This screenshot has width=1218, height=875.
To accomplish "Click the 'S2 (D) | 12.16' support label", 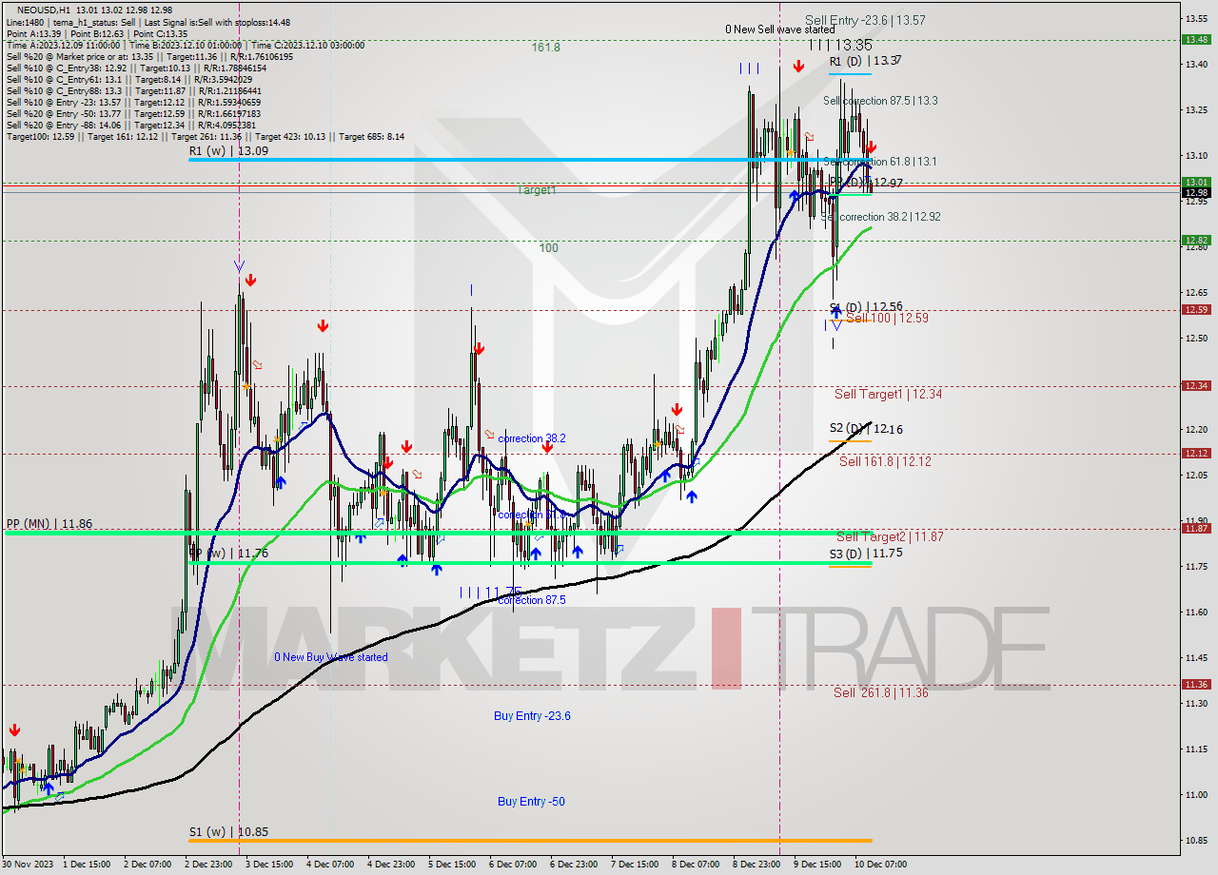I will (x=865, y=429).
